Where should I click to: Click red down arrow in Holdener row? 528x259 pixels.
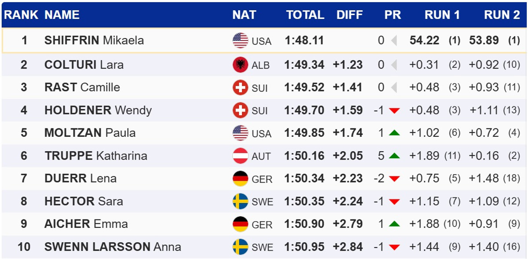pyautogui.click(x=394, y=111)
